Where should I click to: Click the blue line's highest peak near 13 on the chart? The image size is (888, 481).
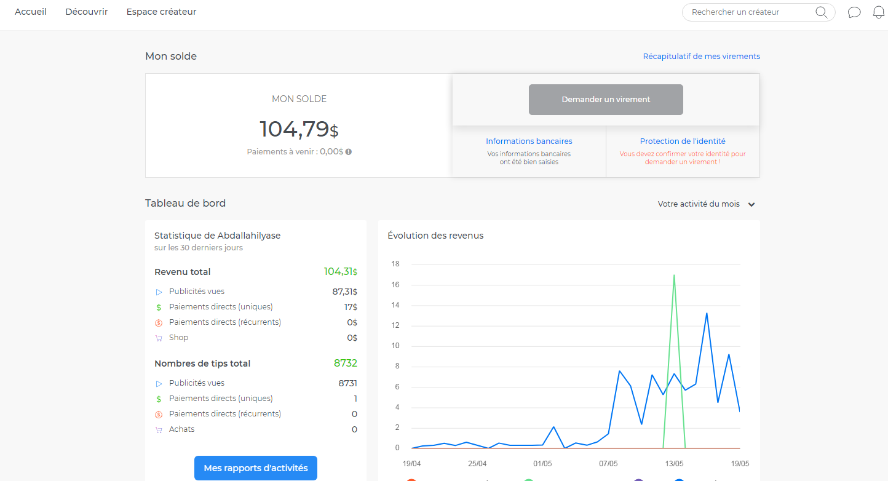click(707, 313)
